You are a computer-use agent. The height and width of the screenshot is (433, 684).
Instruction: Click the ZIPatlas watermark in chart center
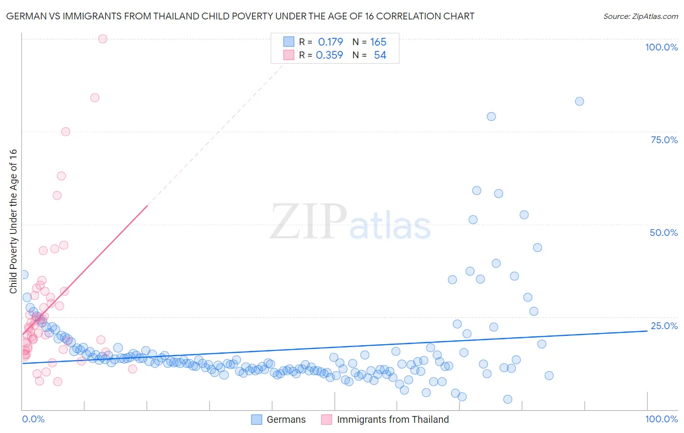click(350, 222)
